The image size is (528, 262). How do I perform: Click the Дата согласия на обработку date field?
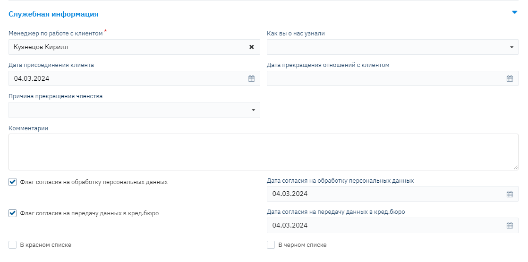(385, 194)
